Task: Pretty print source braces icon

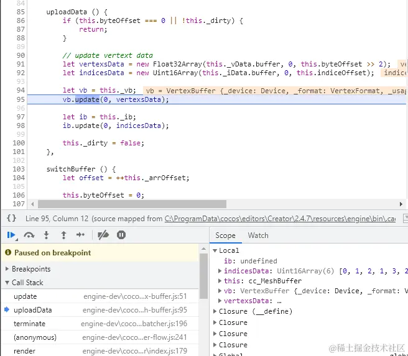Action: click(11, 218)
